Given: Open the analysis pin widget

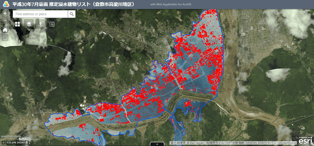Looking at the screenshot, I should pos(41,24).
